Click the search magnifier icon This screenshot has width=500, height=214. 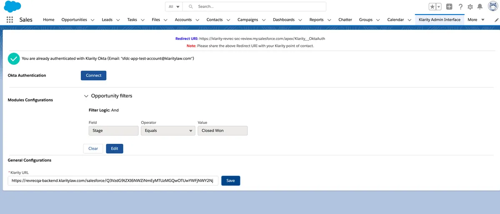(191, 7)
